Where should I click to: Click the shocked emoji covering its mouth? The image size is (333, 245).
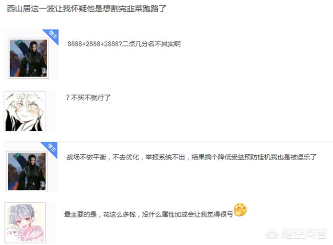tap(240, 210)
